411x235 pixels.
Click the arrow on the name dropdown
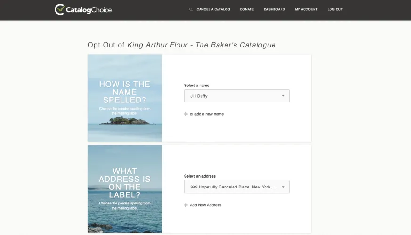283,96
